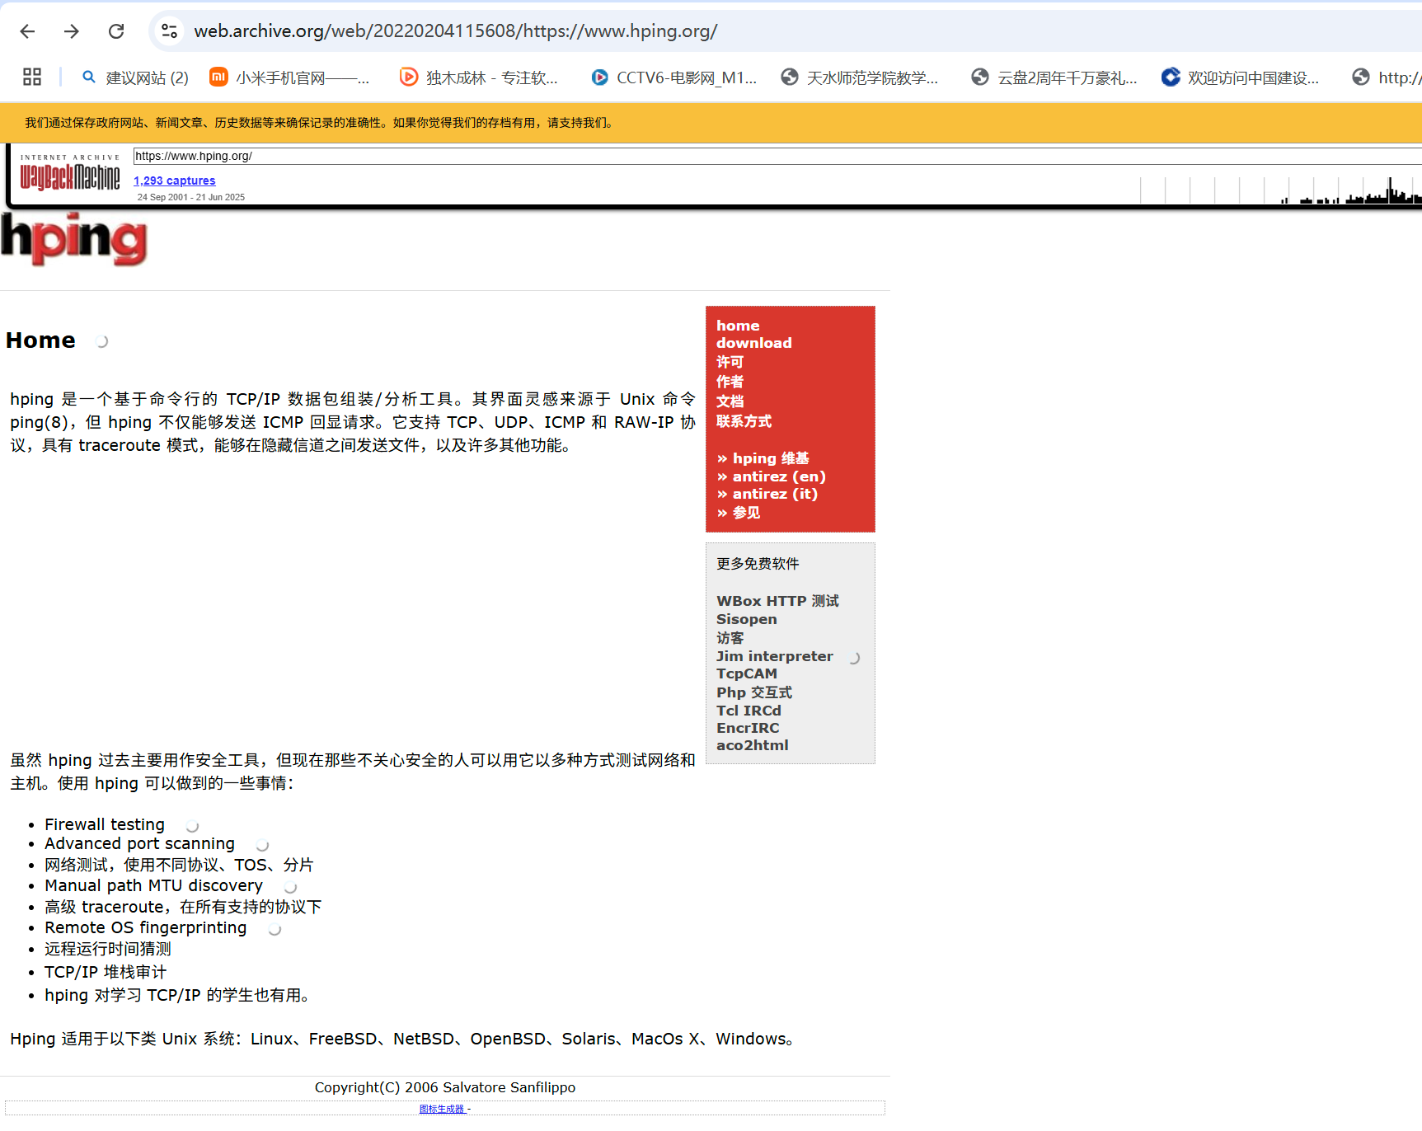Click the Home page heading

click(x=40, y=340)
